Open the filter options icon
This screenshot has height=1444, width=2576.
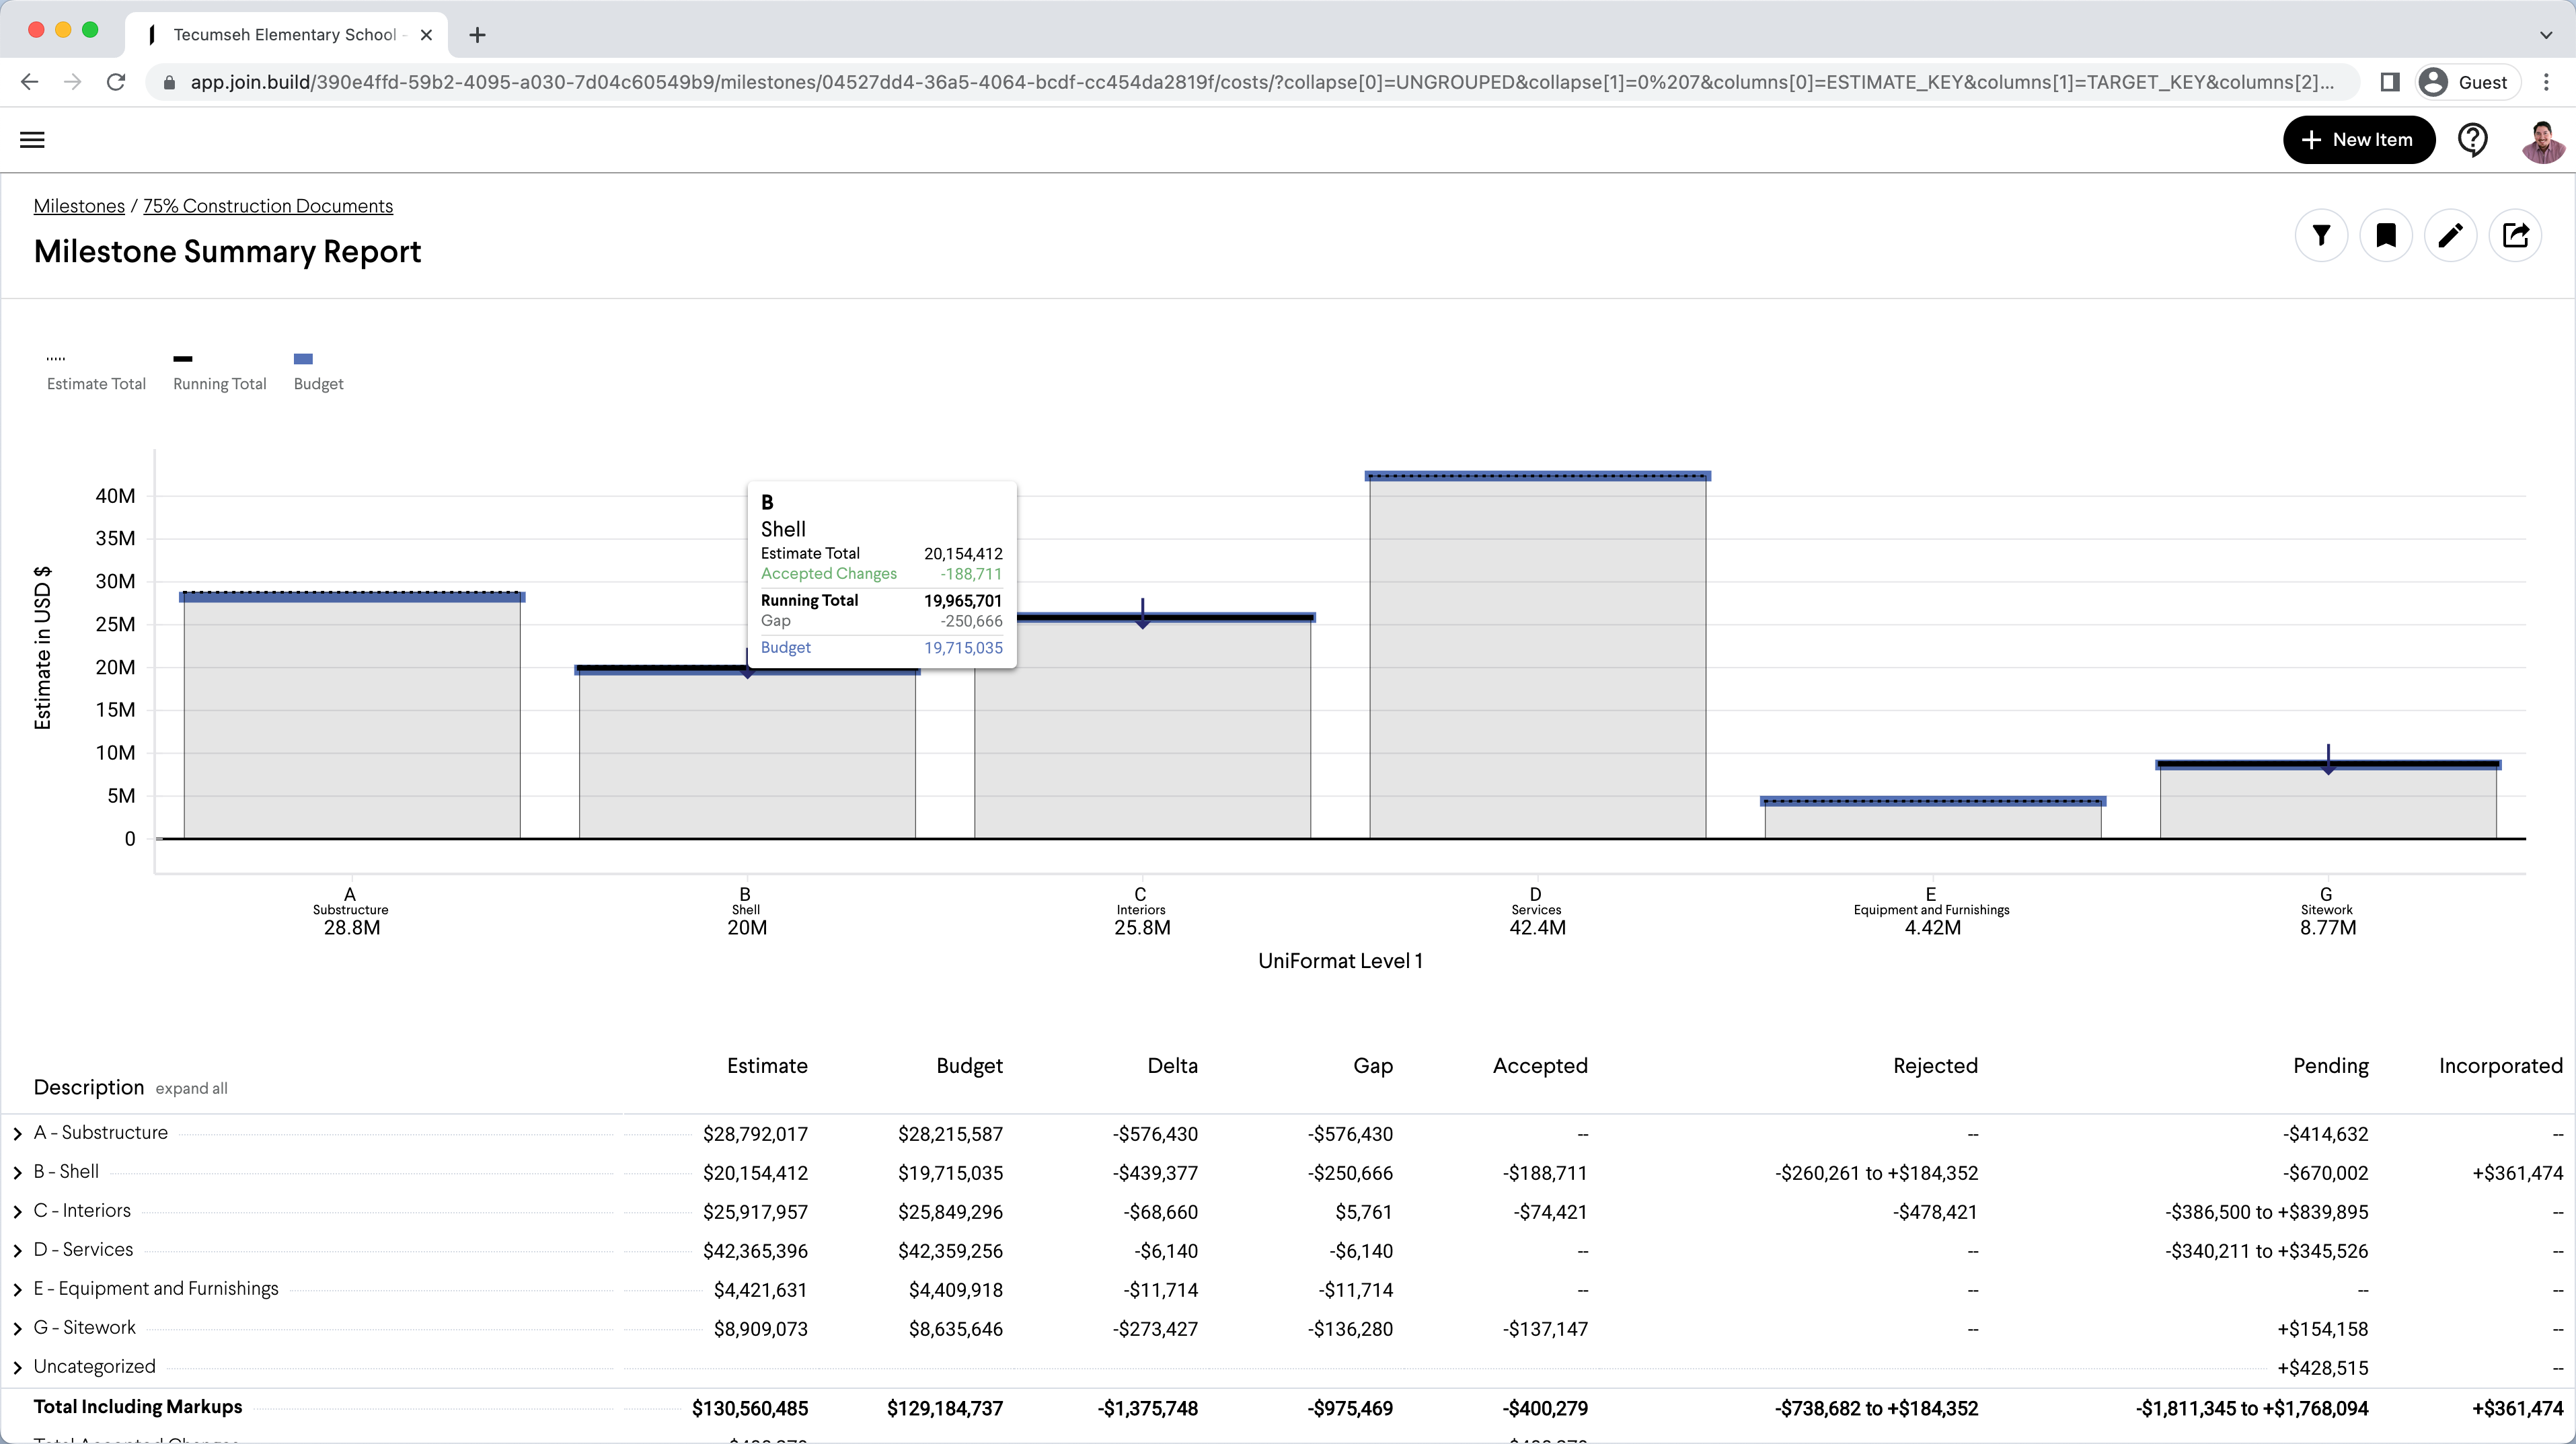[x=2322, y=236]
